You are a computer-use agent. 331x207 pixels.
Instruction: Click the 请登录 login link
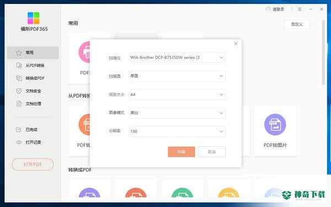278,9
